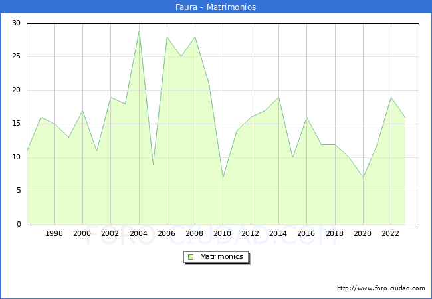
Task: Select the x-axis year label 2020
Action: click(x=363, y=233)
